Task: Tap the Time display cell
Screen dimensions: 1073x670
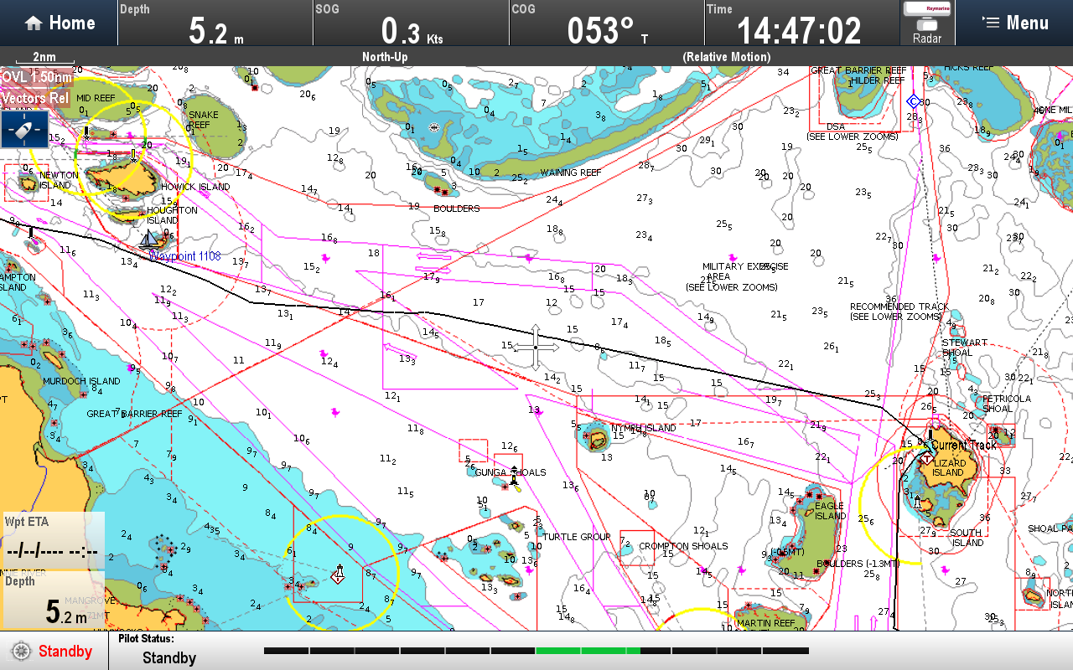Action: pos(802,23)
